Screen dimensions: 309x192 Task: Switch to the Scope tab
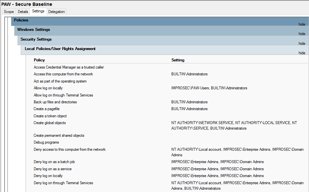[8, 11]
